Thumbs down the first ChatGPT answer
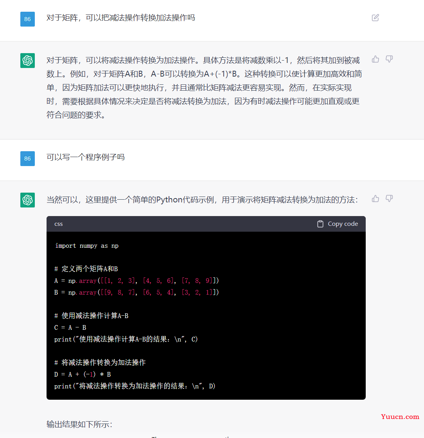424x438 pixels. pos(389,59)
